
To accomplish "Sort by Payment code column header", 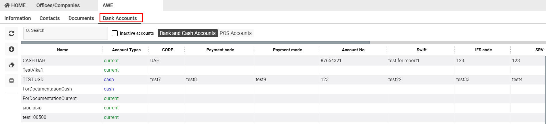I will click(220, 50).
